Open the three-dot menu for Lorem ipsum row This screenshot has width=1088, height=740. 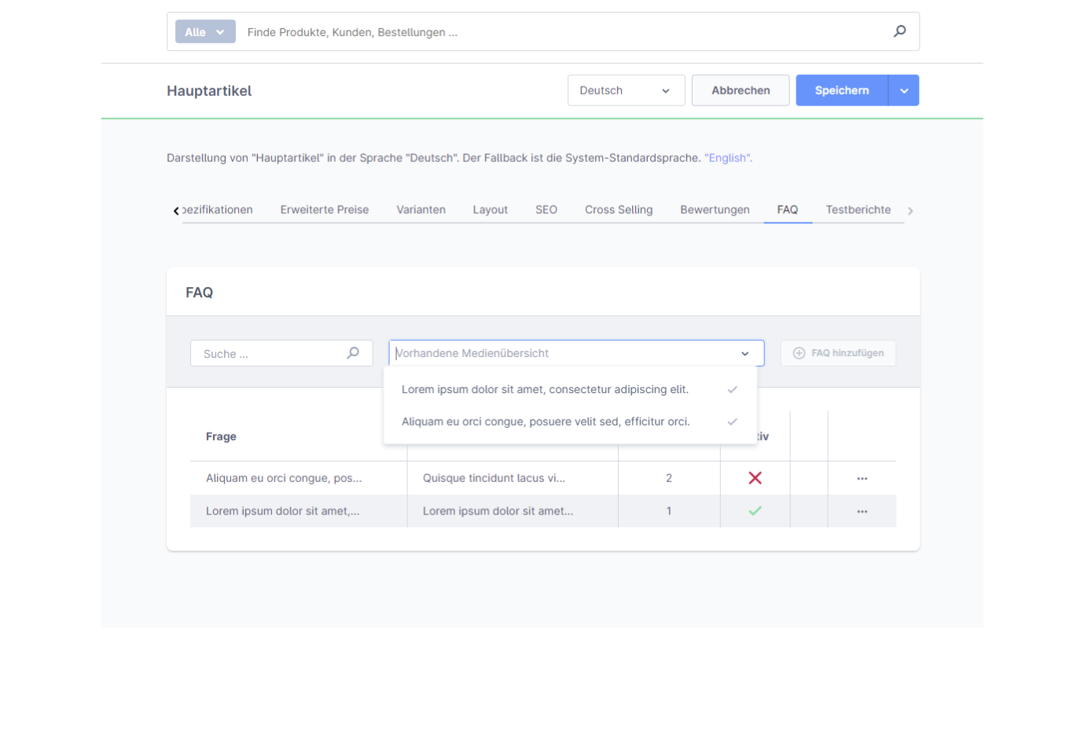[862, 511]
